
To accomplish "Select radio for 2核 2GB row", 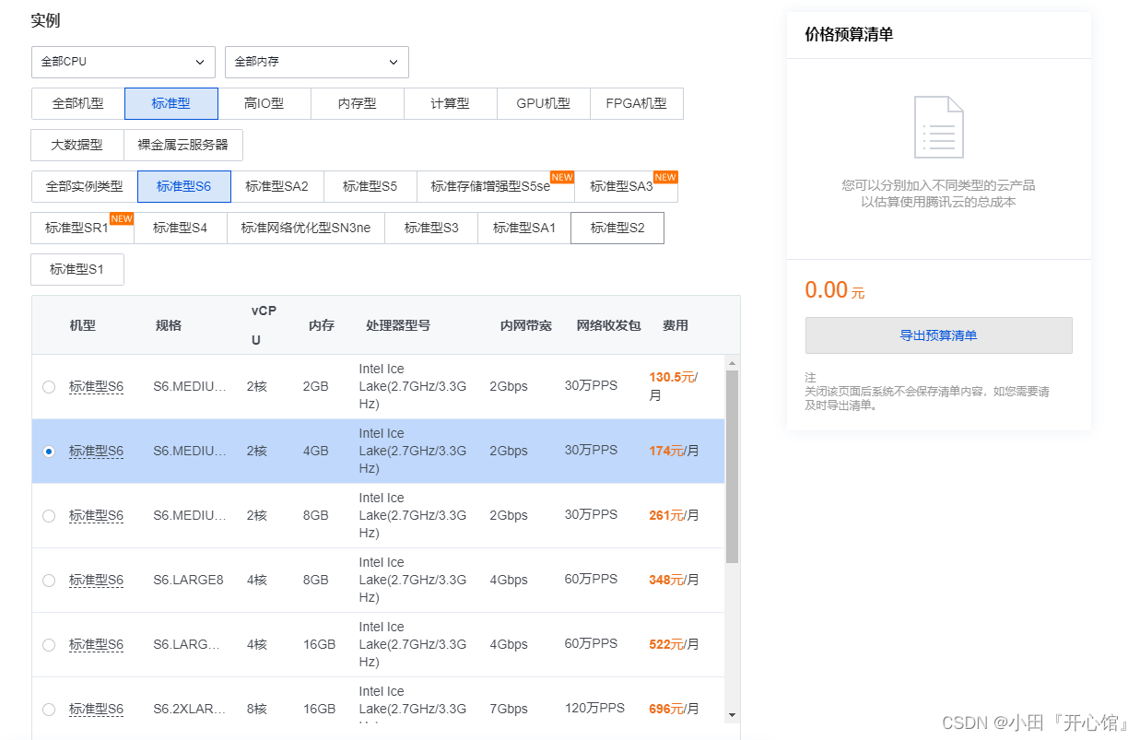I will point(49,387).
